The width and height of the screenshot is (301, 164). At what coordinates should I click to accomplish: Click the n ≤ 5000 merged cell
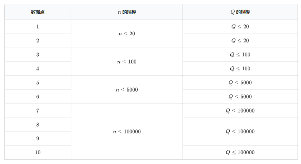click(x=127, y=90)
